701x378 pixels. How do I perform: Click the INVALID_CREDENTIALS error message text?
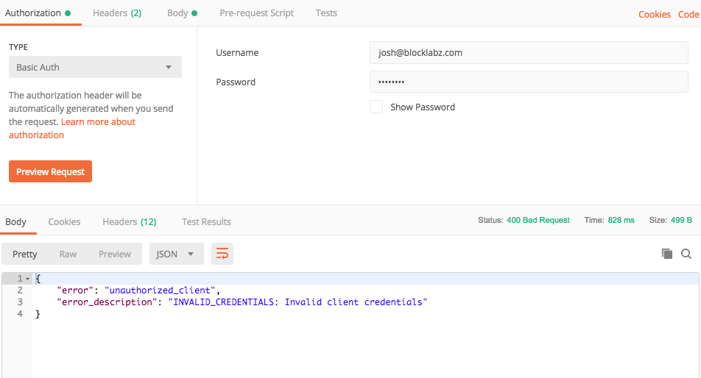point(297,302)
